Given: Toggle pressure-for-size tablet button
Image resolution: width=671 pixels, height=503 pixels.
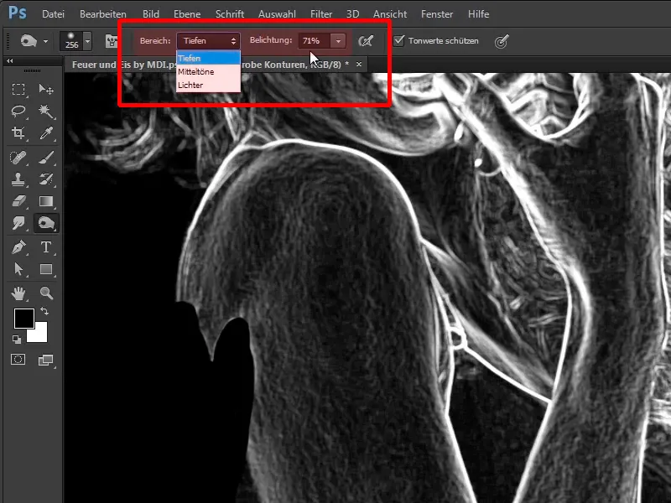Looking at the screenshot, I should point(501,41).
